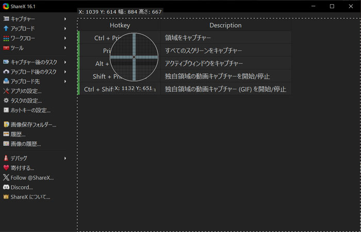Select the すべてのスクリーンをキャプチャー description cell
Screen dimensions: 361x232
(226, 51)
